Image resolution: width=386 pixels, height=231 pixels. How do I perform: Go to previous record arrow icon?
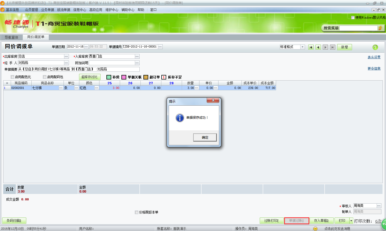(x=318, y=47)
